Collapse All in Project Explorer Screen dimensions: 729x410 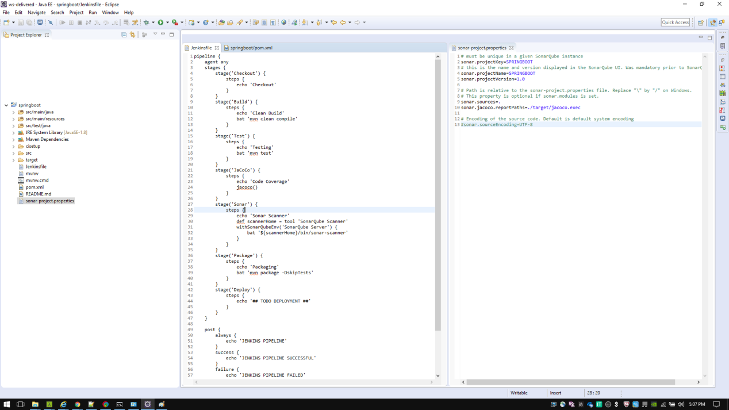(x=124, y=35)
